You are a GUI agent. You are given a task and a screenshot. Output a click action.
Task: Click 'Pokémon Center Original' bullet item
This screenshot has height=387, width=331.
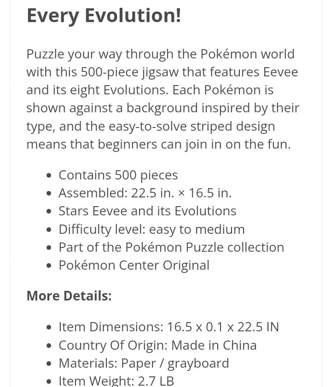coord(134,266)
